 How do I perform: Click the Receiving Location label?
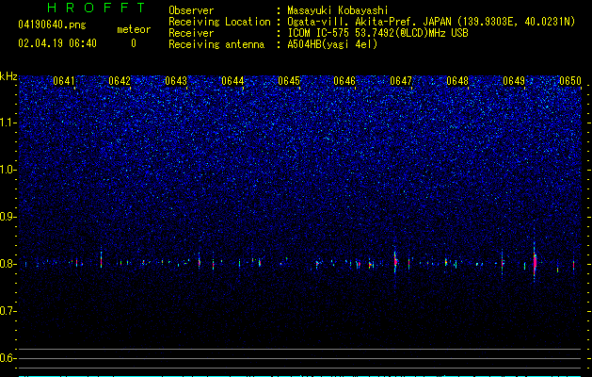tap(219, 22)
